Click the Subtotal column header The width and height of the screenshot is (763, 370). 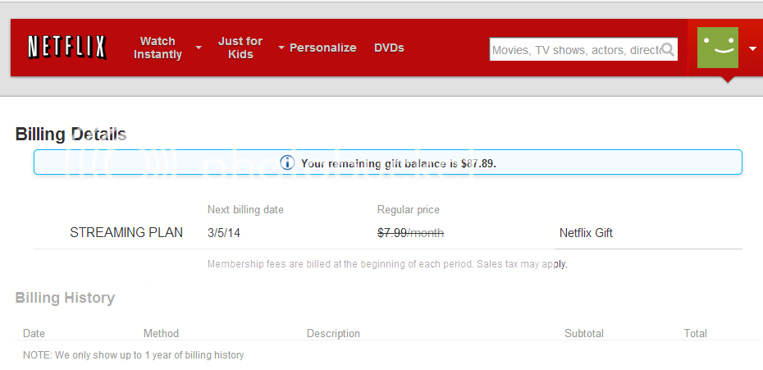pos(584,333)
